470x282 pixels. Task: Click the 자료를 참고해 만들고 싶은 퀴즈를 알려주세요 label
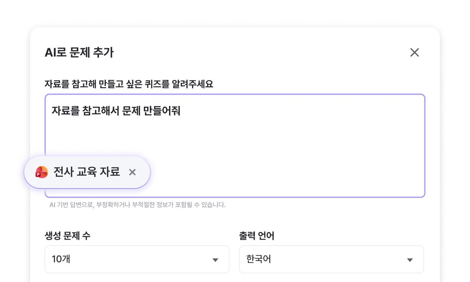click(x=129, y=84)
